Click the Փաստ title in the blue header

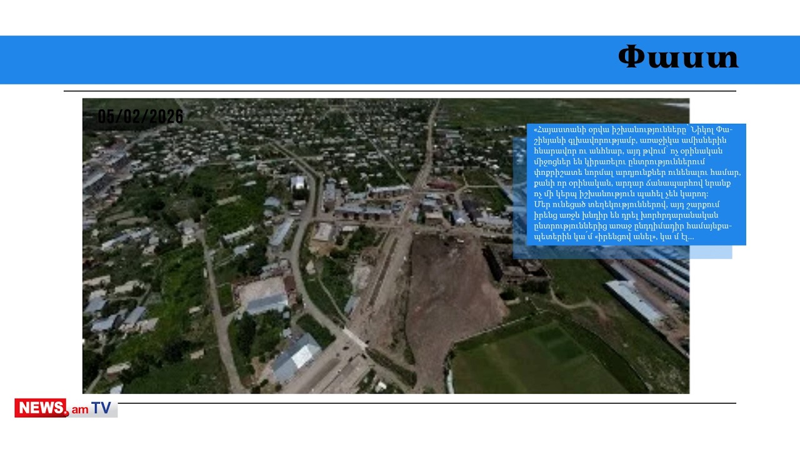pos(678,57)
